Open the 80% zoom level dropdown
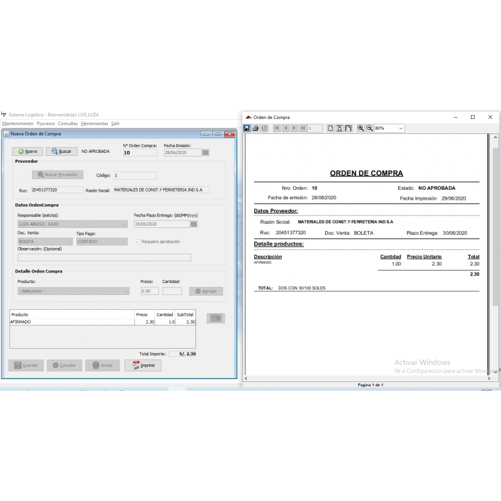The width and height of the screenshot is (501, 501). (x=400, y=128)
